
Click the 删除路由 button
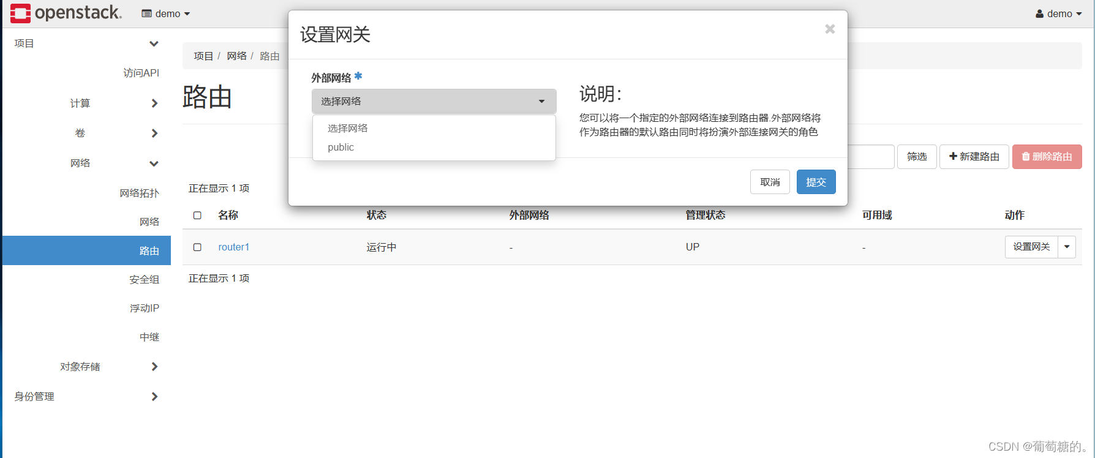click(x=1047, y=157)
